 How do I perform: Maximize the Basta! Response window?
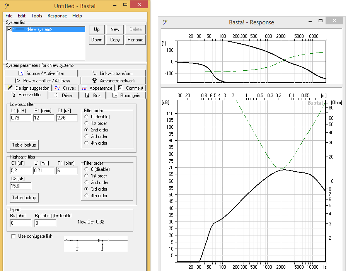[321, 20]
